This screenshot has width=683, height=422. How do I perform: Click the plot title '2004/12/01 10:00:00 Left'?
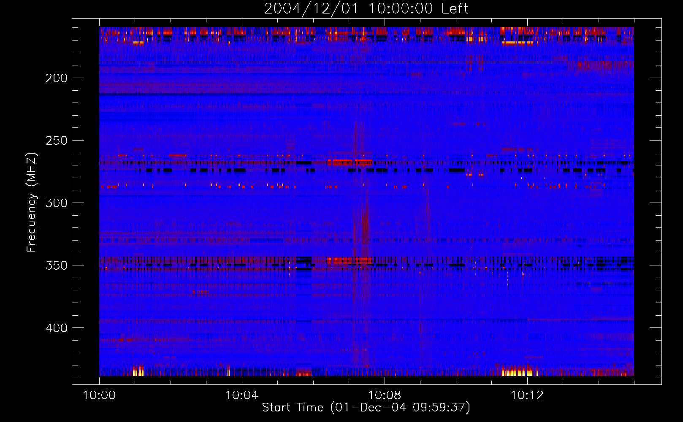pyautogui.click(x=366, y=8)
